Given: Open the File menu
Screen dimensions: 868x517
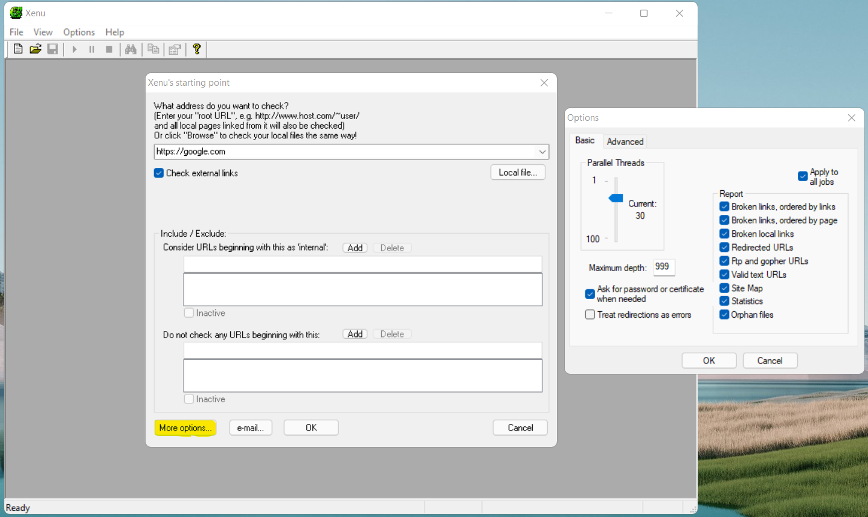Looking at the screenshot, I should pyautogui.click(x=16, y=32).
